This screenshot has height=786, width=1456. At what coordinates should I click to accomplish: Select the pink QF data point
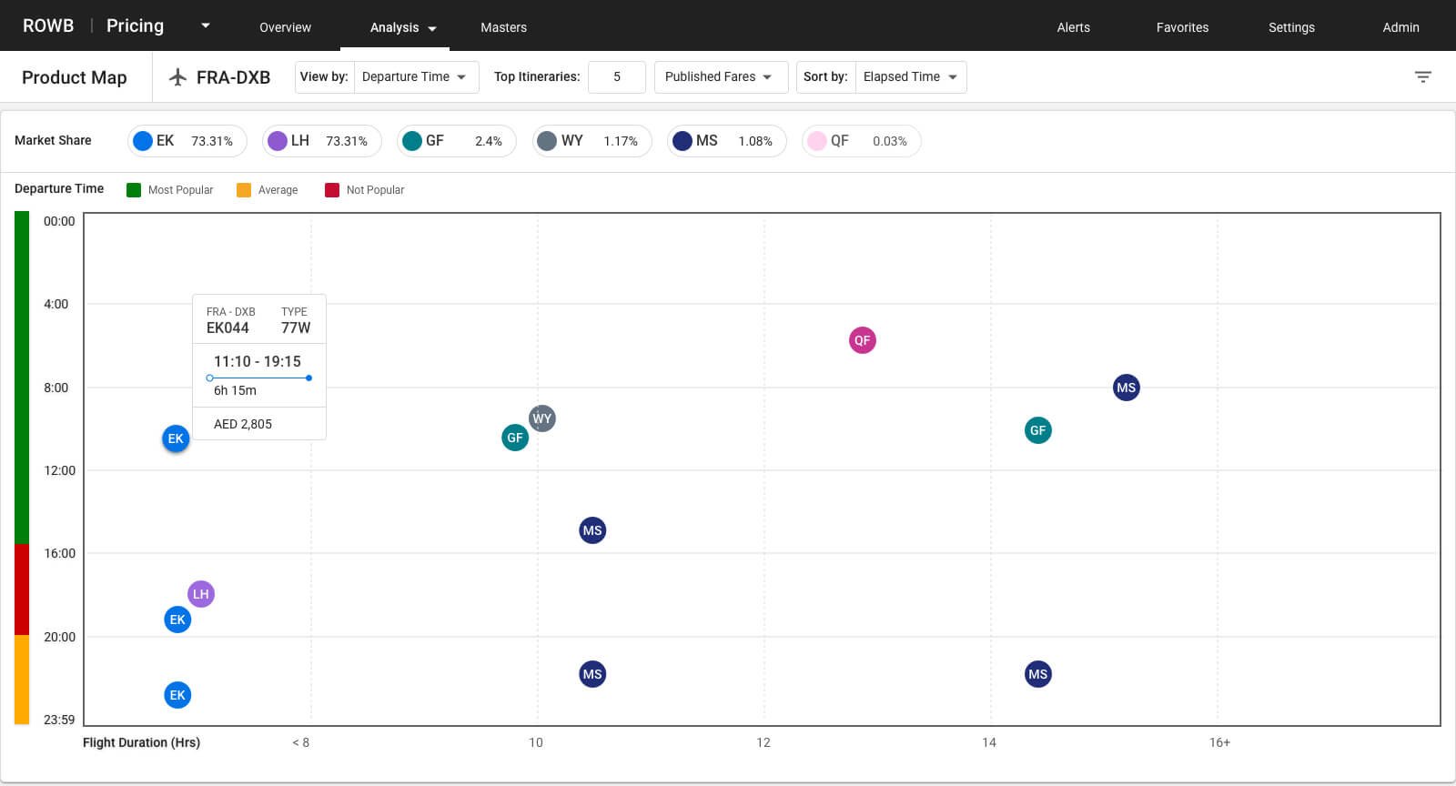tap(863, 340)
